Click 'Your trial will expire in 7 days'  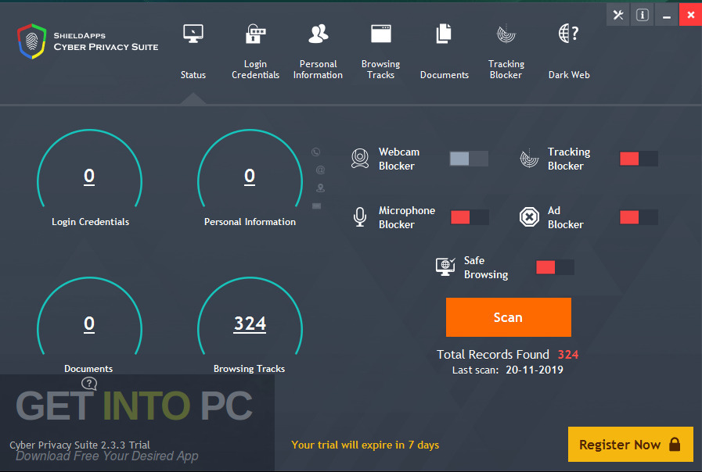tap(365, 445)
